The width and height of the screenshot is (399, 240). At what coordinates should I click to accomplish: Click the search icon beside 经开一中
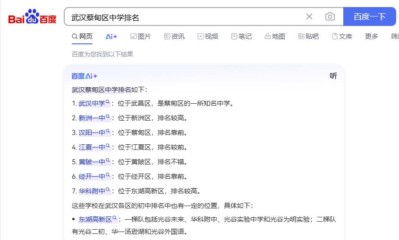[x=108, y=175]
